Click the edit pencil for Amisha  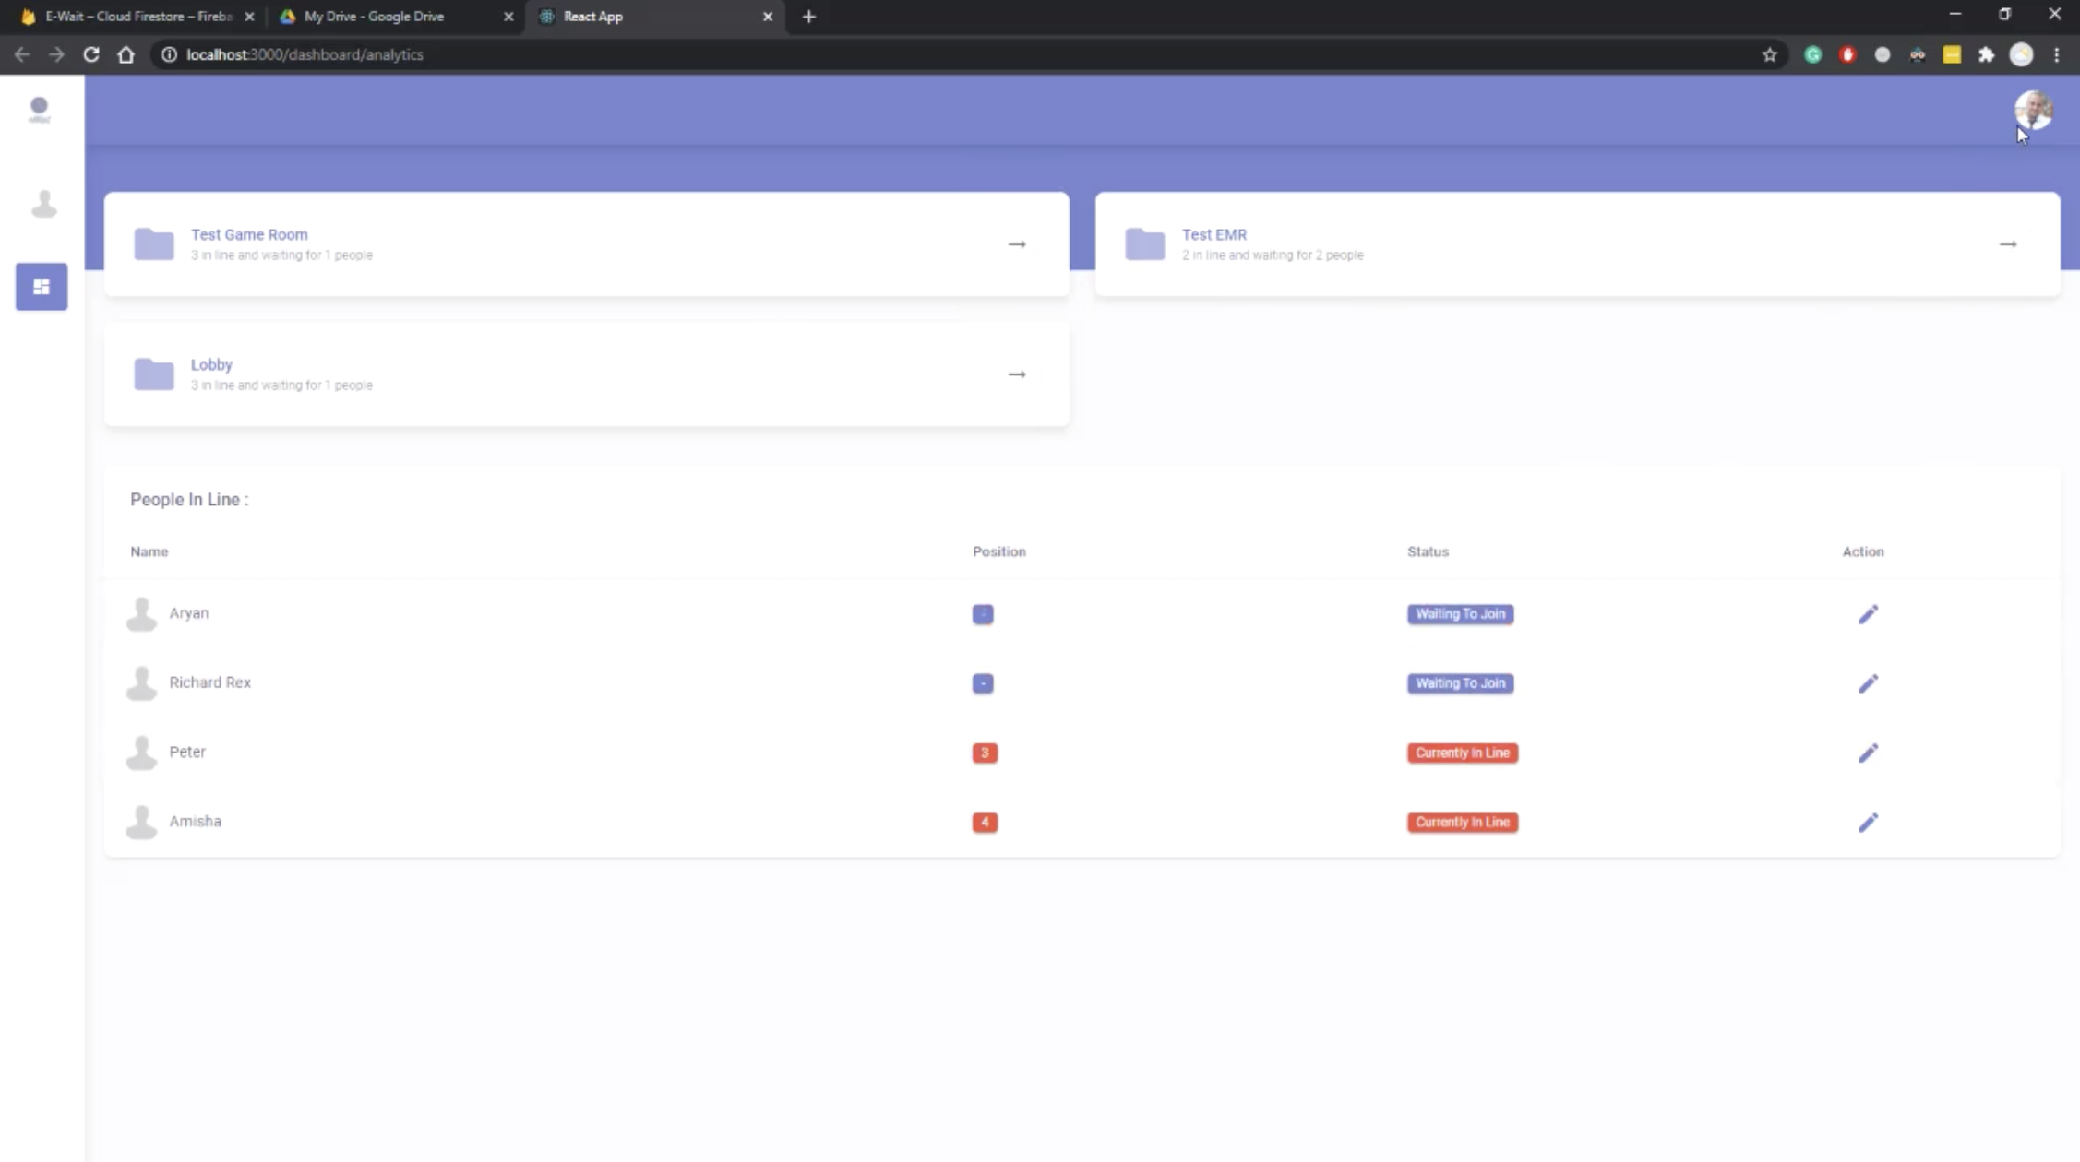click(x=1868, y=822)
